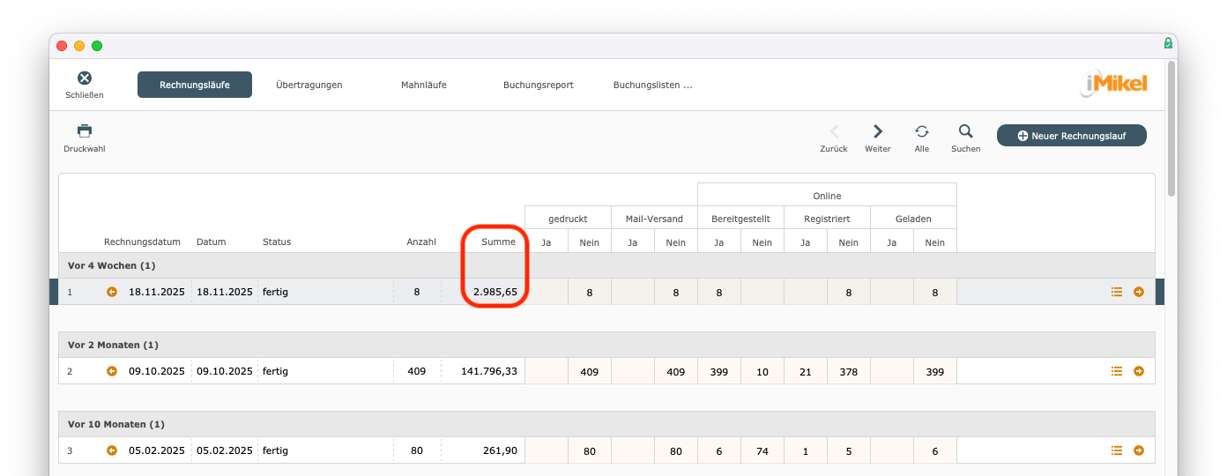Go to next page with Weiter arrow
The width and height of the screenshot is (1227, 476).
[x=878, y=131]
